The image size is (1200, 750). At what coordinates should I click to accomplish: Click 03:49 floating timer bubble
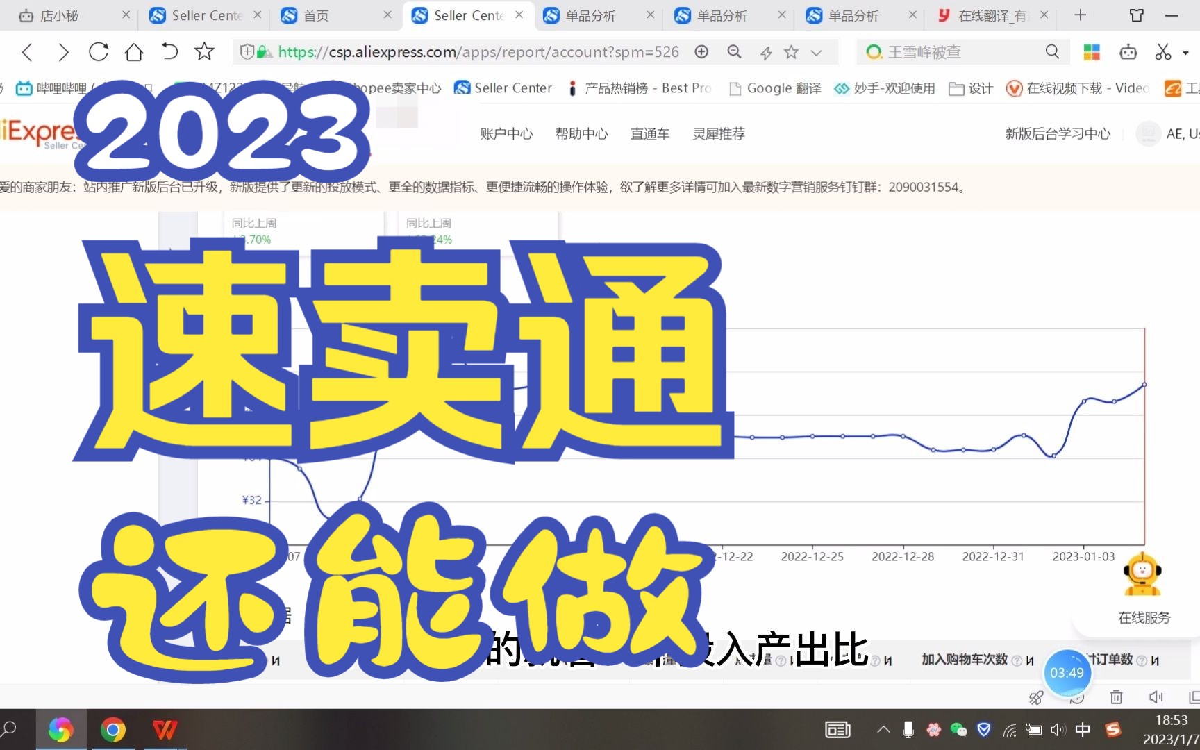(1067, 673)
